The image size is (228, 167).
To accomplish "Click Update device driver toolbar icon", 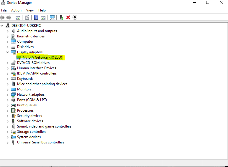I will [x=62, y=17].
